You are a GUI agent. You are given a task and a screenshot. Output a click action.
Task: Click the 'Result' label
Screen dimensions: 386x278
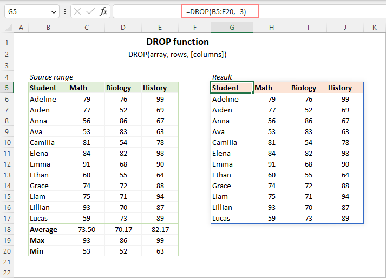click(222, 77)
